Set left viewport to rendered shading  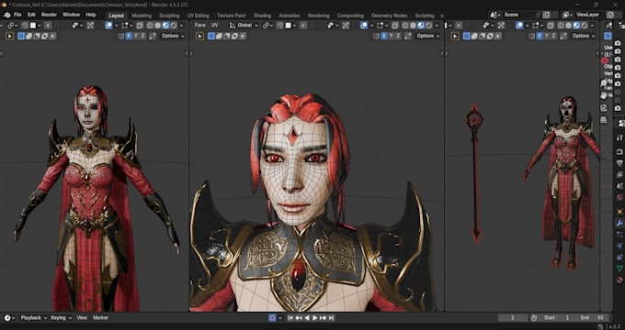click(x=173, y=26)
